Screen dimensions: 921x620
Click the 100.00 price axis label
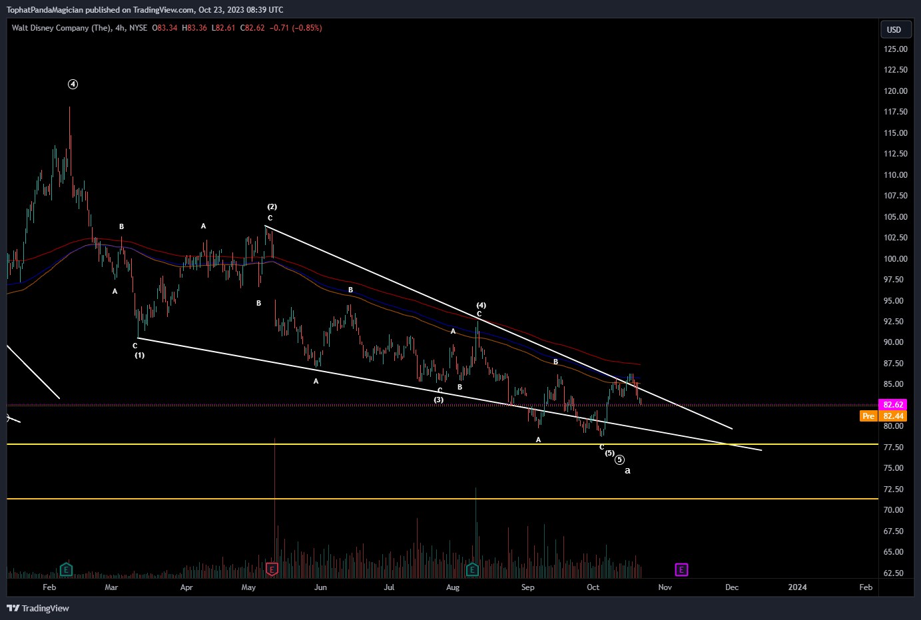(x=895, y=259)
